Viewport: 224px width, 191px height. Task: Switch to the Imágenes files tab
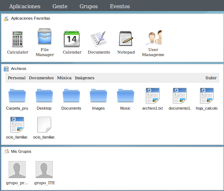(x=85, y=78)
